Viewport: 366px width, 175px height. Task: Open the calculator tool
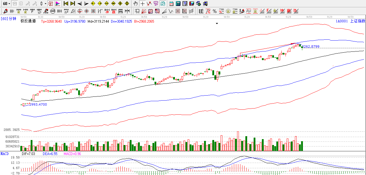point(178,4)
